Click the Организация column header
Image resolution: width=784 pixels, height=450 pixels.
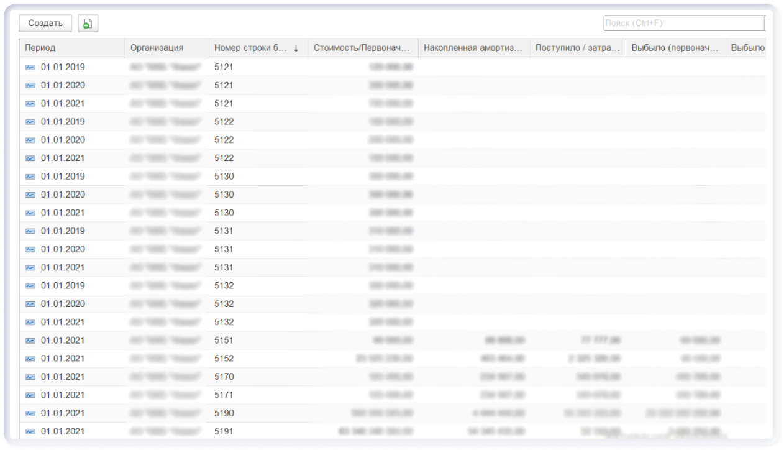(157, 48)
